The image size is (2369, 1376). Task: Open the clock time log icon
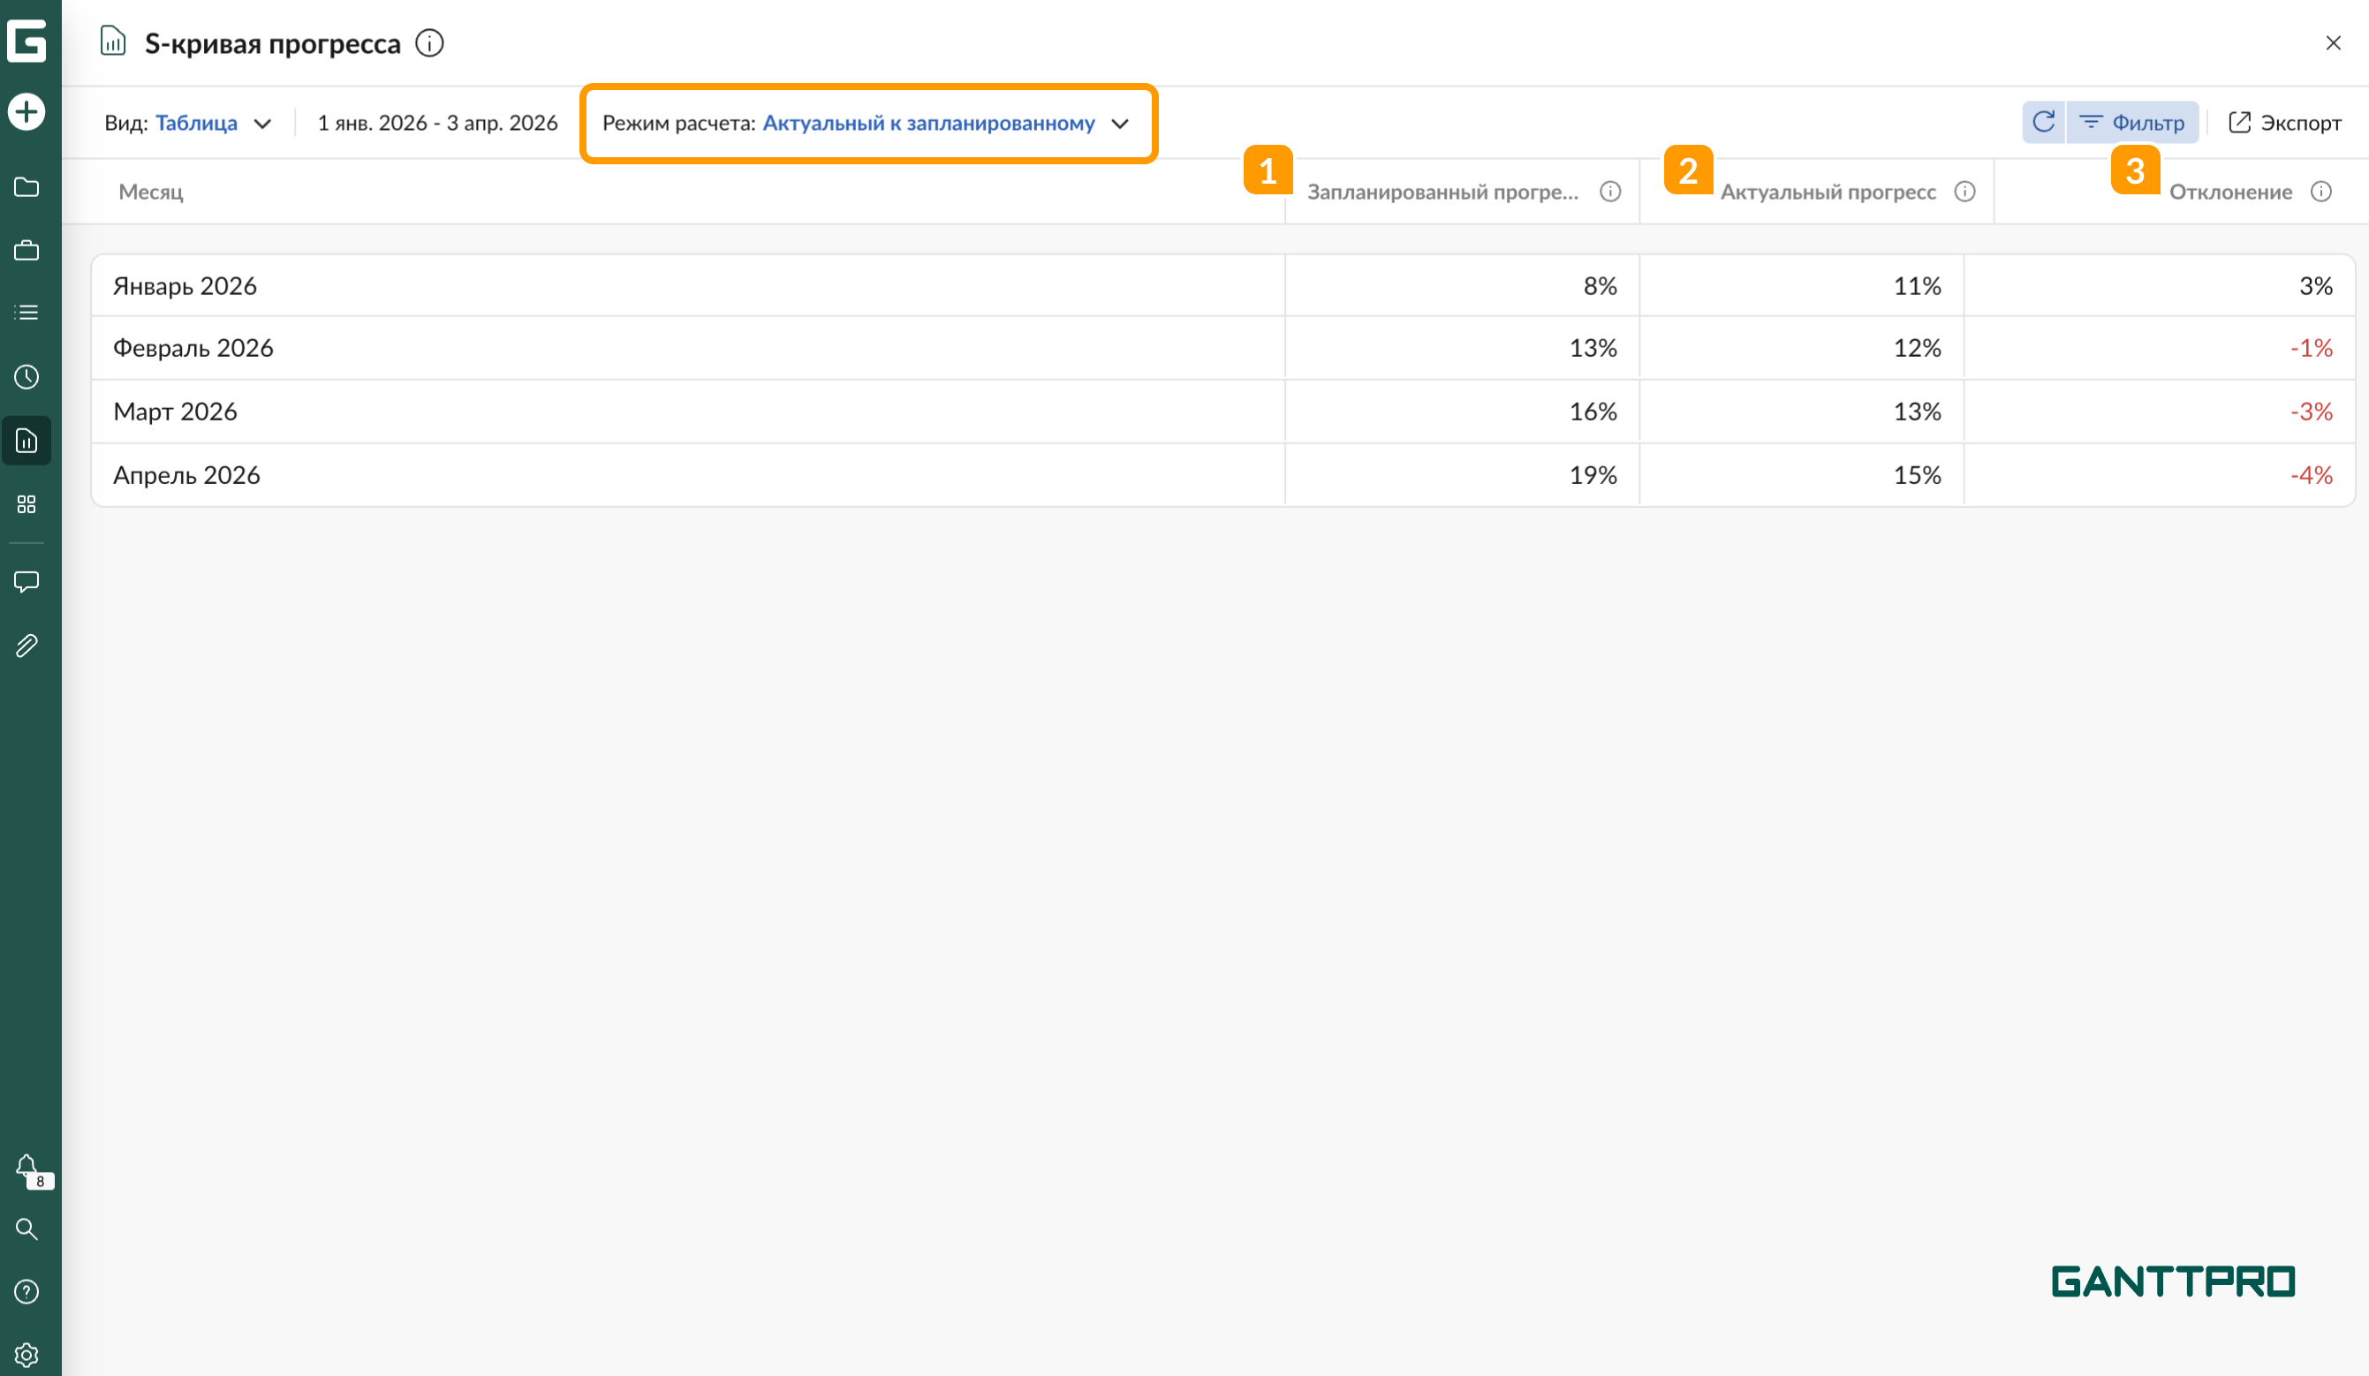[x=26, y=377]
